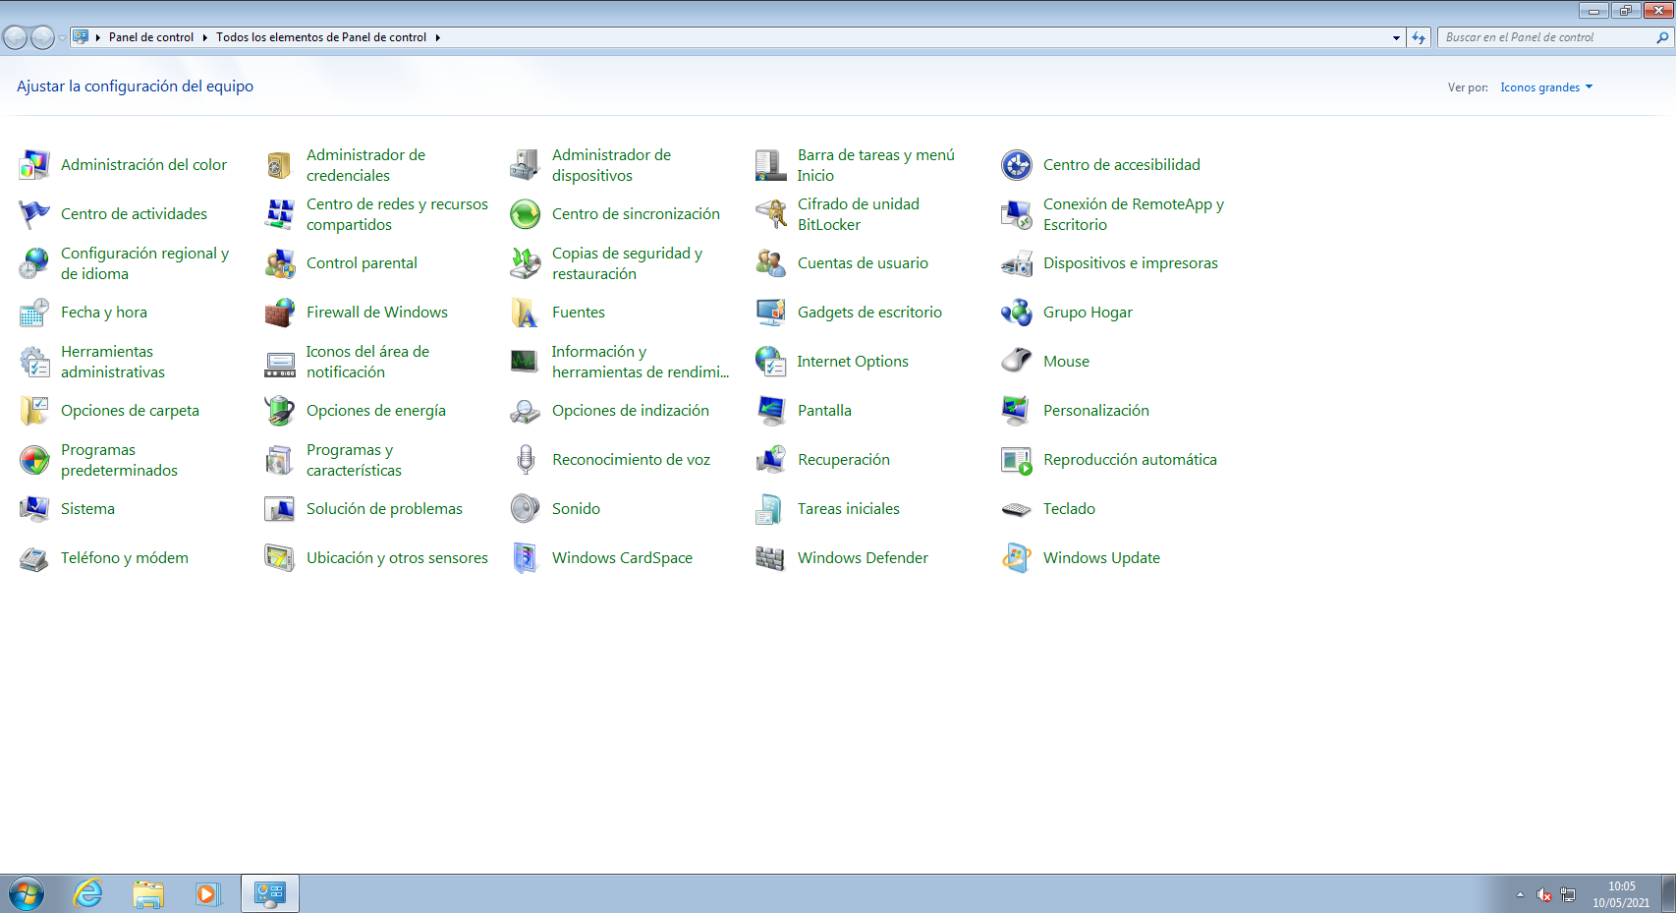Viewport: 1676px width, 913px height.
Task: Open the green Centro de sincronización icon
Action: (x=526, y=214)
